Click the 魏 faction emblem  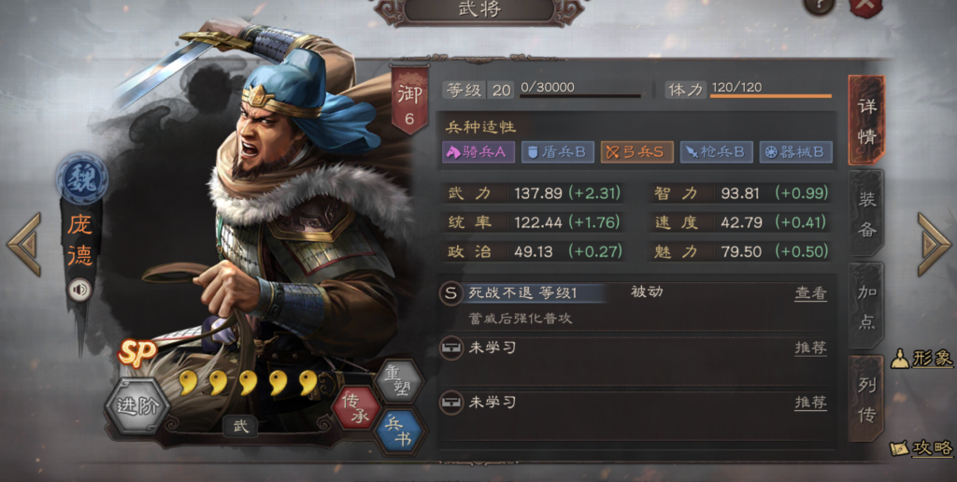tap(82, 178)
